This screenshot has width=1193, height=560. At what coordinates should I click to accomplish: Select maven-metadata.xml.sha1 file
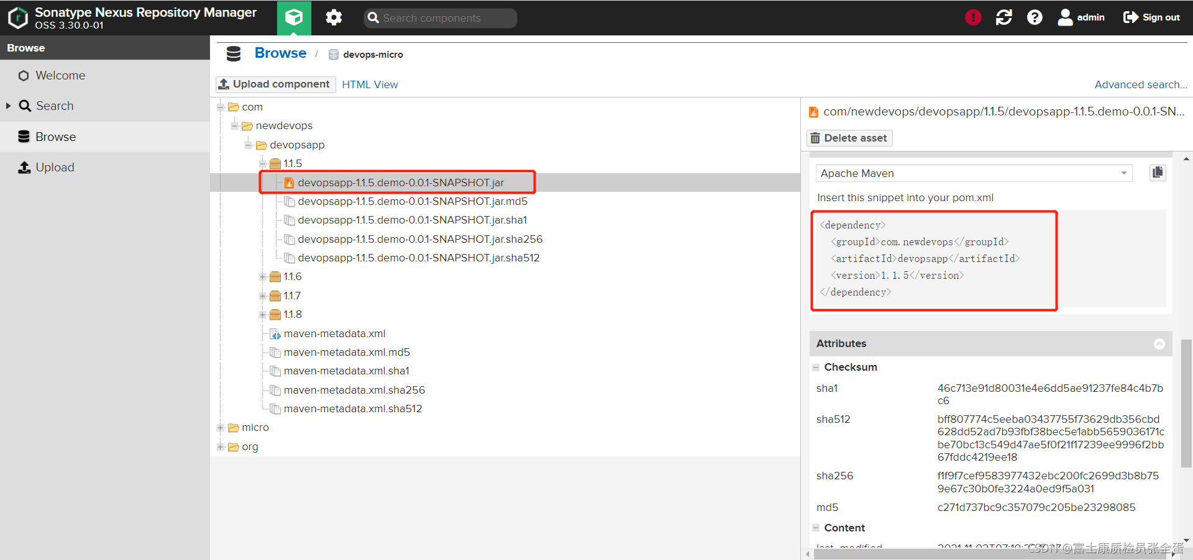[347, 371]
